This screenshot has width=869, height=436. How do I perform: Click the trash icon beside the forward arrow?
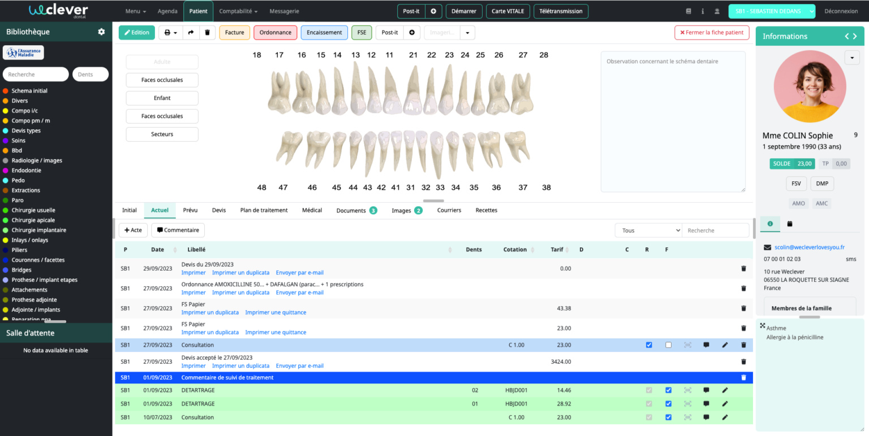point(207,32)
